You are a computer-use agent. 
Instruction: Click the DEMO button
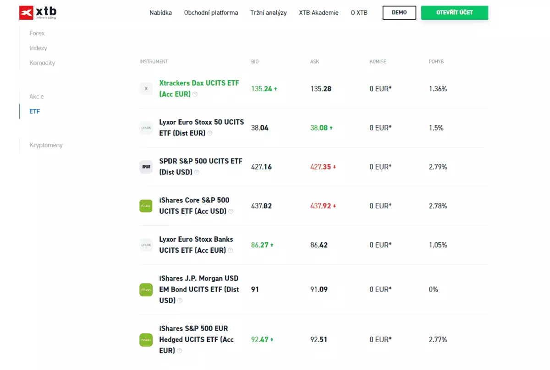point(399,13)
